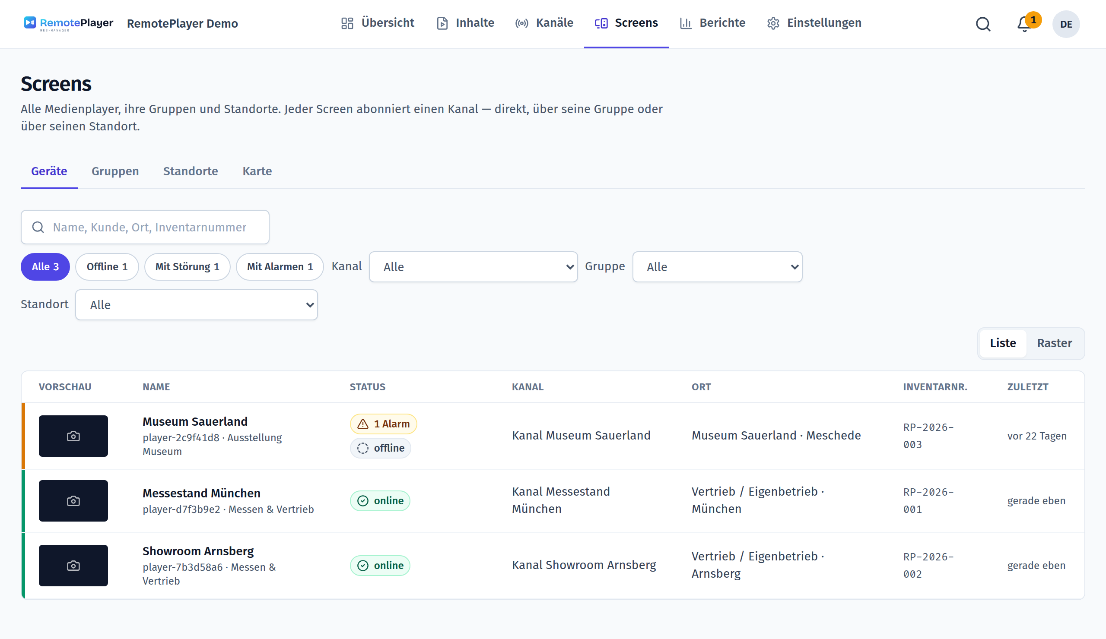This screenshot has height=639, width=1106.
Task: Switch to Raster view
Action: coord(1054,343)
